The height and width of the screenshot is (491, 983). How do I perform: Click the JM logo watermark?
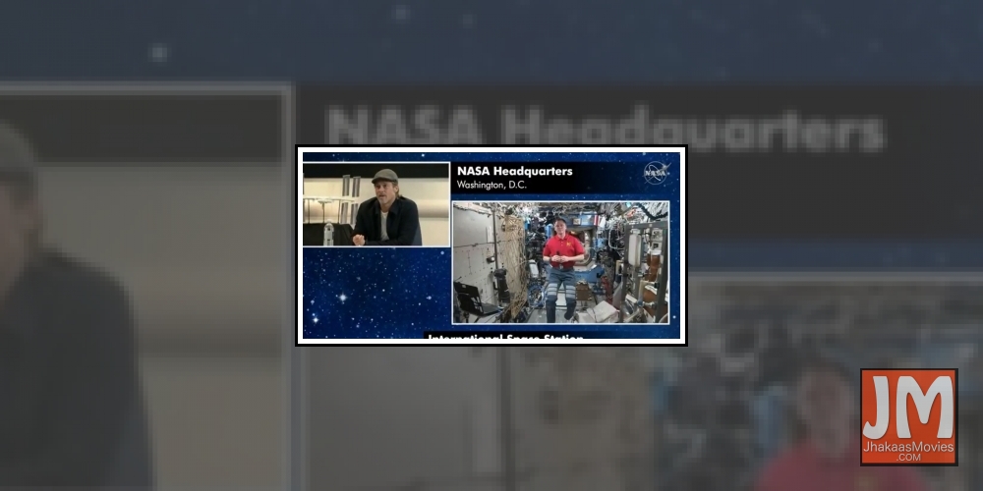(908, 416)
